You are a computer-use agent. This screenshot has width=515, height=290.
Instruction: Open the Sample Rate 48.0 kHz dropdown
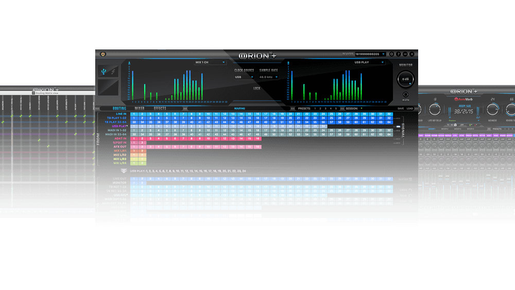coord(268,77)
